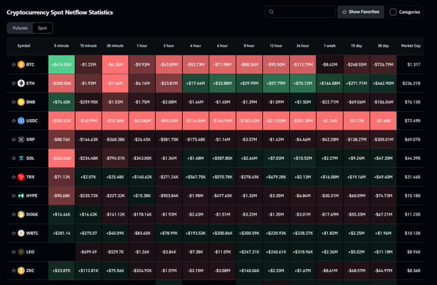
Task: Click the LEO coin logo
Action: [21, 252]
